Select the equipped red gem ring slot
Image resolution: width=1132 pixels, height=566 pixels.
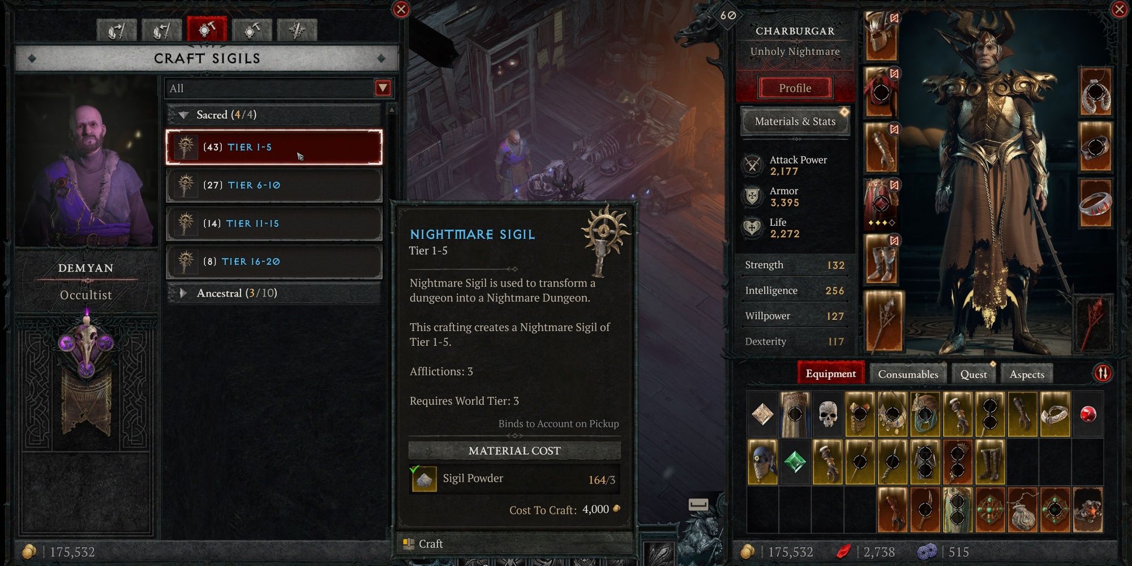click(1095, 203)
